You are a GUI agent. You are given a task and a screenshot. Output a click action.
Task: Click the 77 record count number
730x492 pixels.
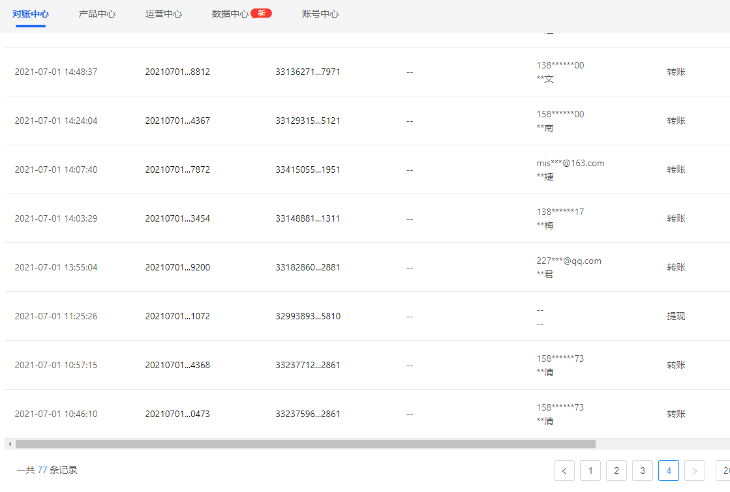[x=42, y=470]
